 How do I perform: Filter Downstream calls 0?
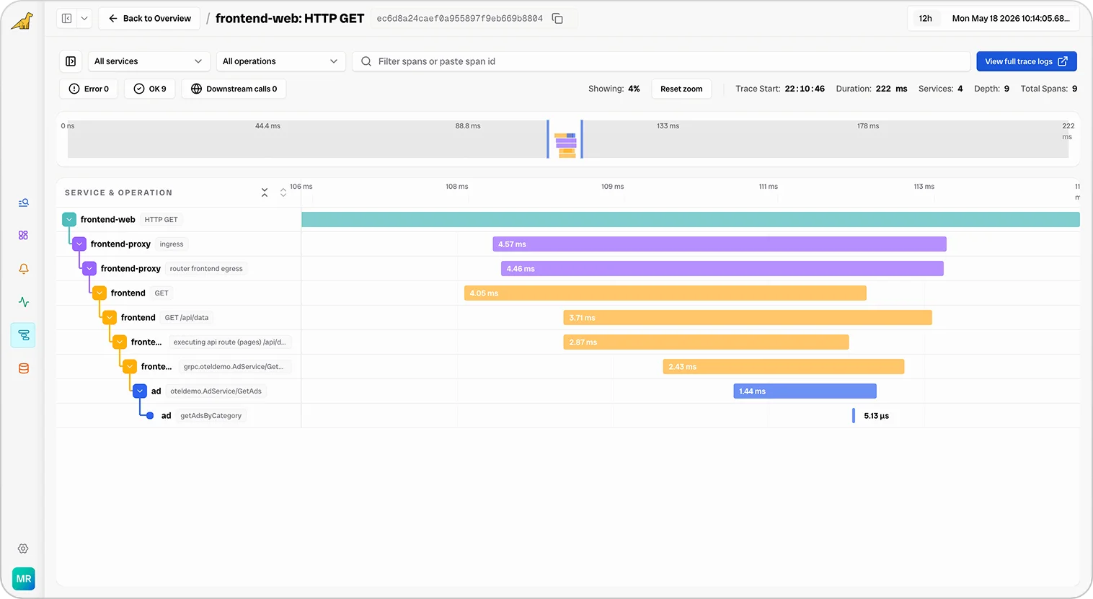(x=234, y=89)
